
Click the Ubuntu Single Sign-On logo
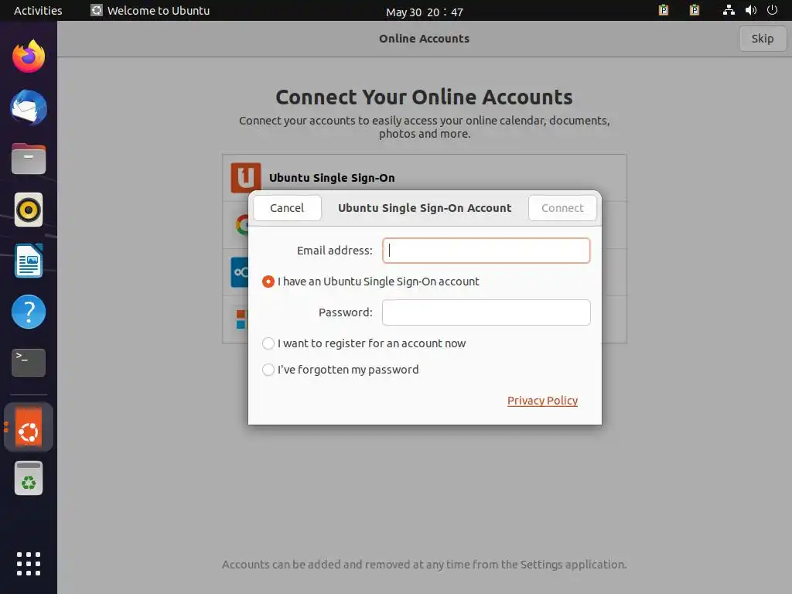coord(246,178)
